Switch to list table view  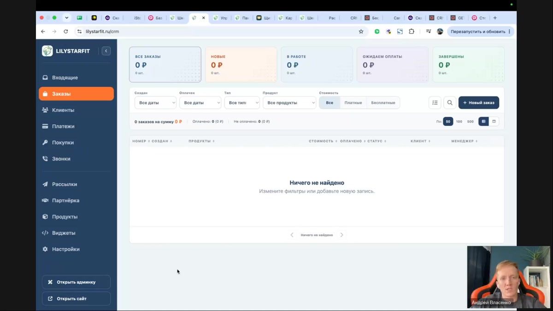[483, 121]
